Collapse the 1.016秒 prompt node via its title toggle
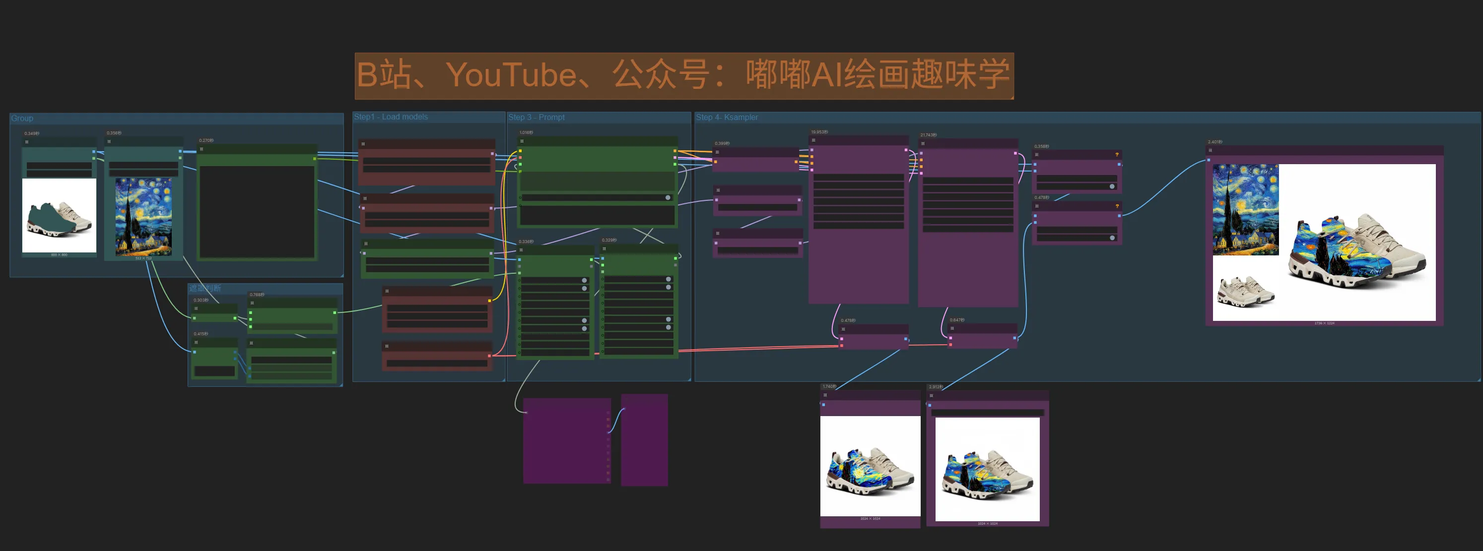The image size is (1483, 551). click(522, 141)
